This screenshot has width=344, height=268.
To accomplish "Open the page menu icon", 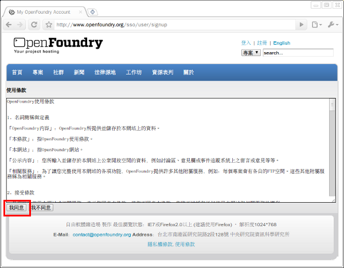I will click(317, 25).
